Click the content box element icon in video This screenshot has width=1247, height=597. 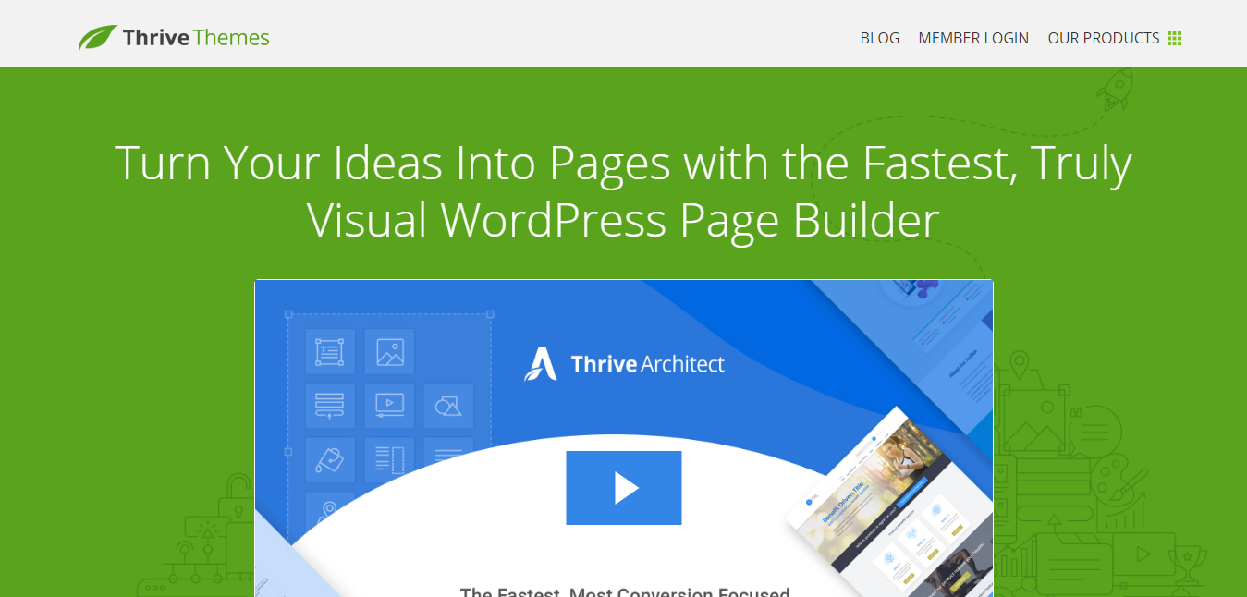tap(330, 405)
